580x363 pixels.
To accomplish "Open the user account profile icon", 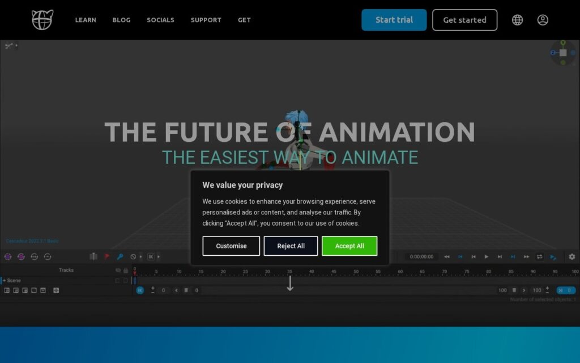I will click(x=543, y=20).
